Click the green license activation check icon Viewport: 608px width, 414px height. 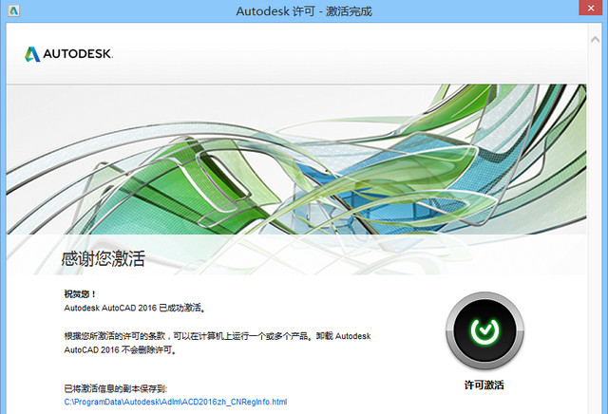(484, 330)
